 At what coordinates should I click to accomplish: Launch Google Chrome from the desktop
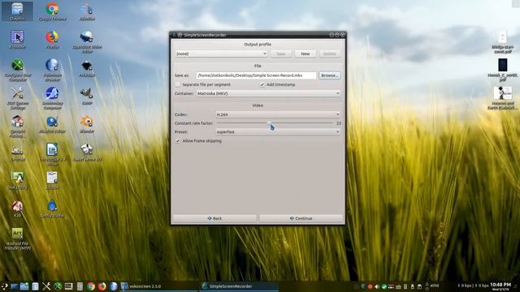(52, 11)
